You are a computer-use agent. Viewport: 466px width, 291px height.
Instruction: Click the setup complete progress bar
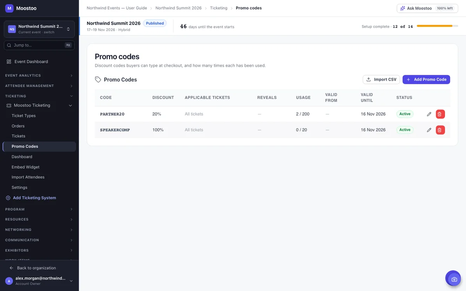(x=438, y=26)
